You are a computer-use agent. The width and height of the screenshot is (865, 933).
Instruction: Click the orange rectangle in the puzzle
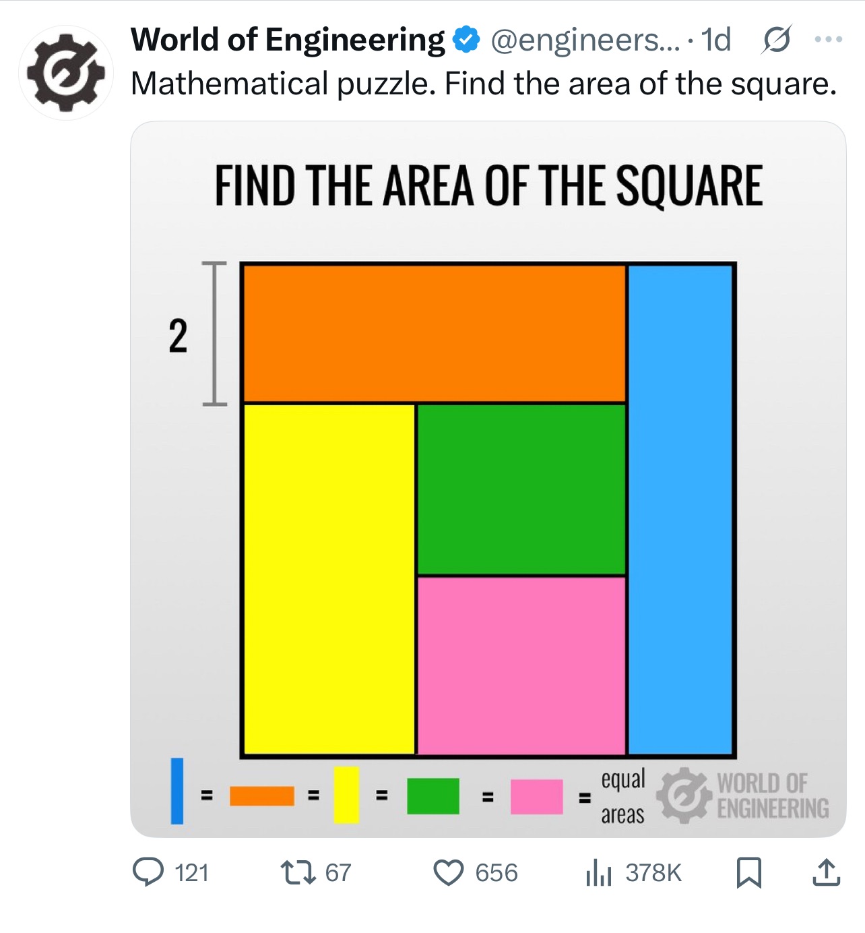(434, 334)
